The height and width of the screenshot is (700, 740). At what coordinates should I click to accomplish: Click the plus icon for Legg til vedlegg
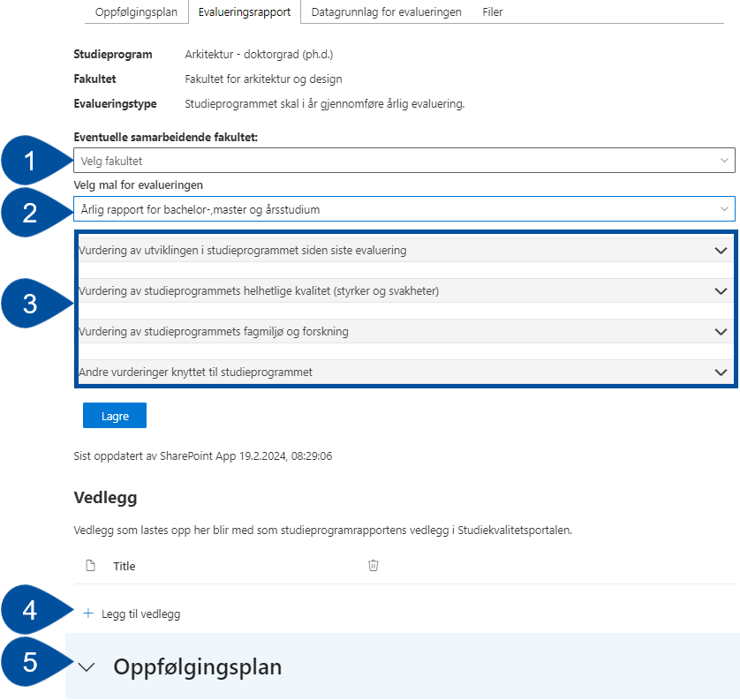[x=88, y=613]
